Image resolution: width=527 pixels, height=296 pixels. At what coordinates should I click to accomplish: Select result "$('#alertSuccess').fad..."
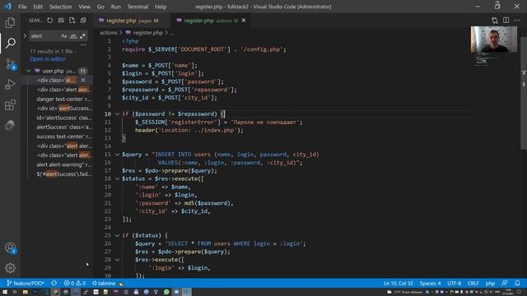click(x=64, y=173)
